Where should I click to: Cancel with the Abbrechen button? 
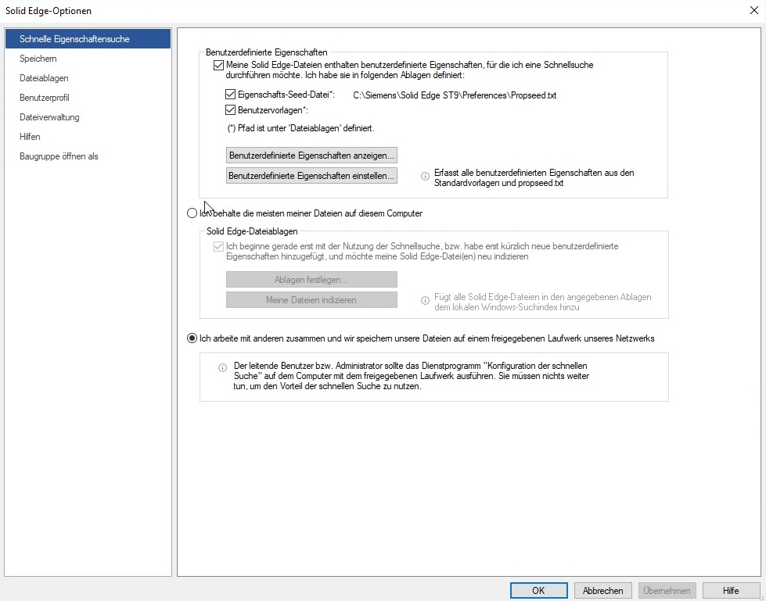[602, 590]
